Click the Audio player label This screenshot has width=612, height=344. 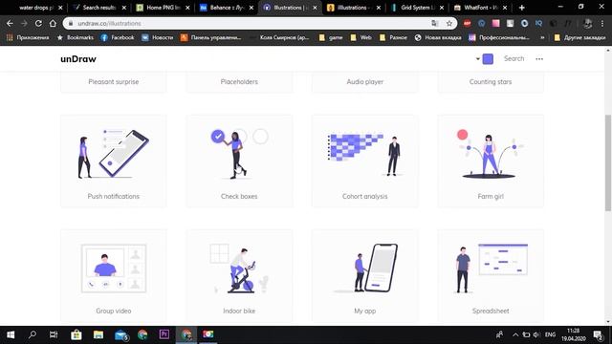365,81
